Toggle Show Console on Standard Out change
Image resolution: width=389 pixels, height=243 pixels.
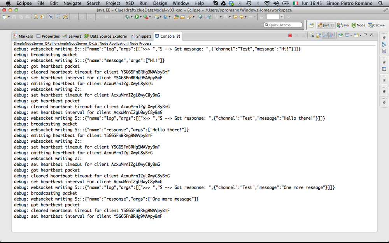[325, 36]
